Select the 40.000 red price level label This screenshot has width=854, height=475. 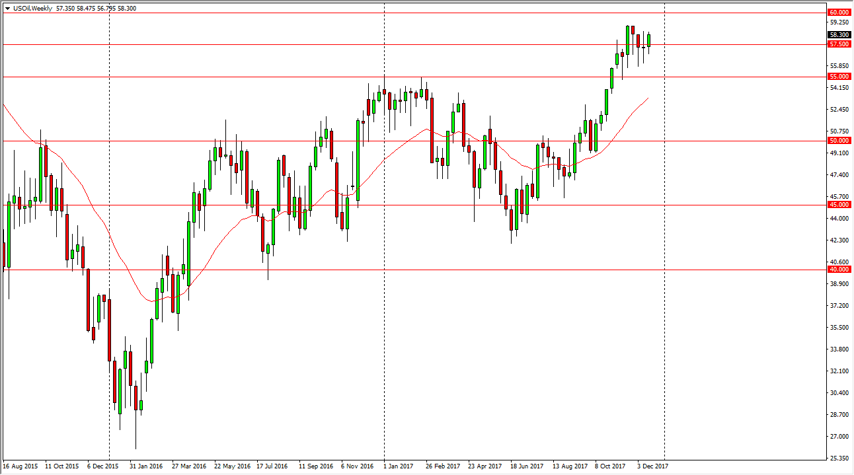[x=839, y=270]
